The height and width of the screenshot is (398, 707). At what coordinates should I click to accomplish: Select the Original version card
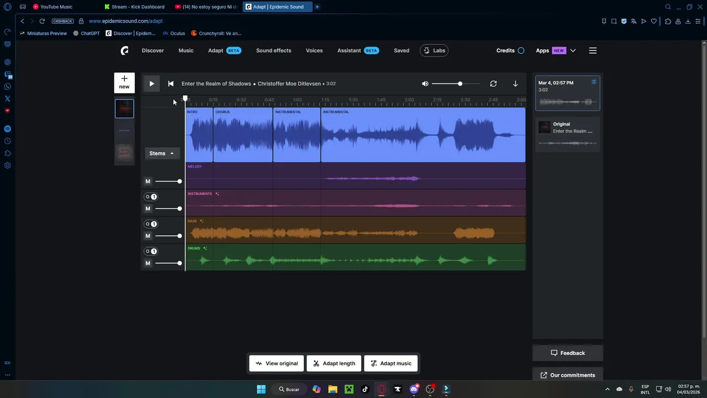click(568, 134)
